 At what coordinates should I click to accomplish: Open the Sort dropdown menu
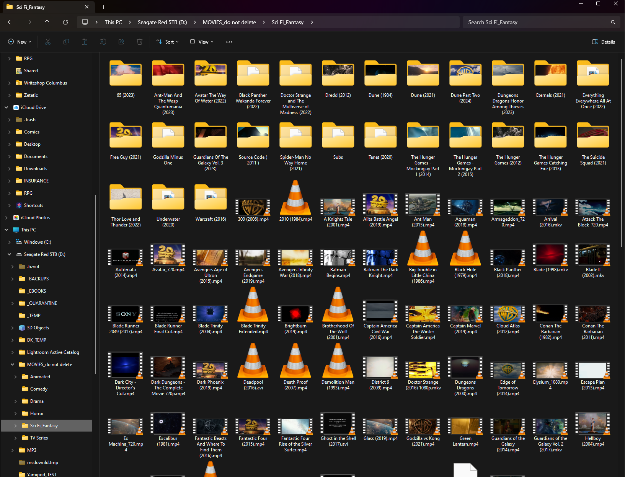pos(167,42)
